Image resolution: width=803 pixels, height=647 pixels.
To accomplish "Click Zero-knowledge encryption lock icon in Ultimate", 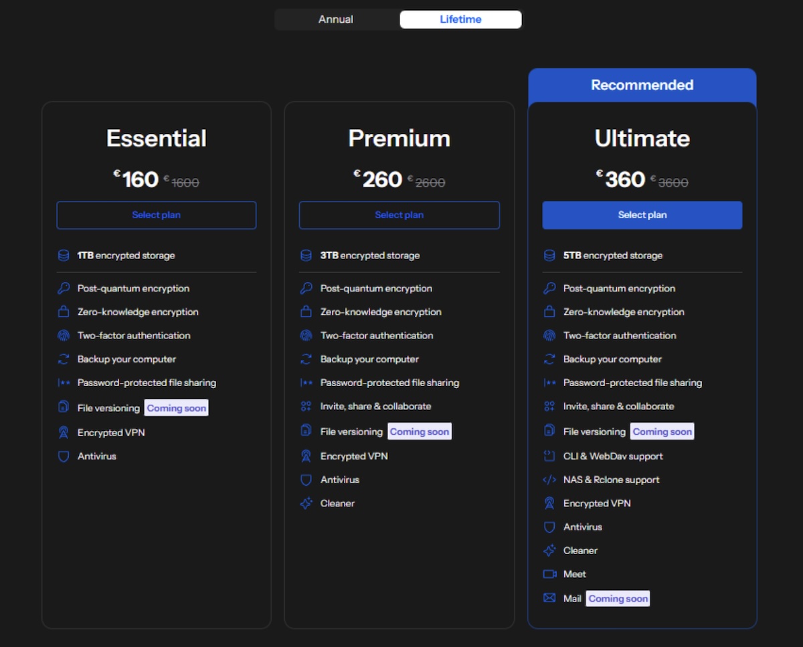I will click(549, 312).
